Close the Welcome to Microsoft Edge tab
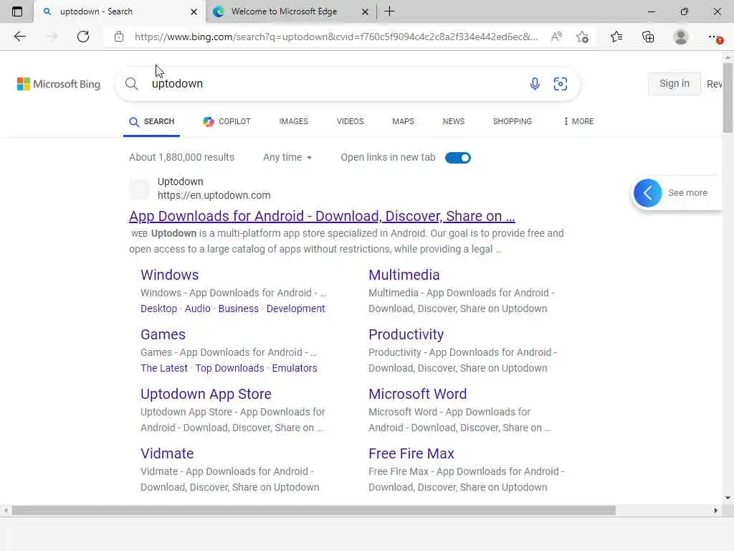734x551 pixels. [x=365, y=11]
